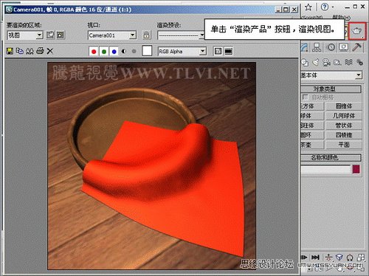Screen dimensions: 369x276
Task: Click the 管状体 button
Action: [344, 125]
